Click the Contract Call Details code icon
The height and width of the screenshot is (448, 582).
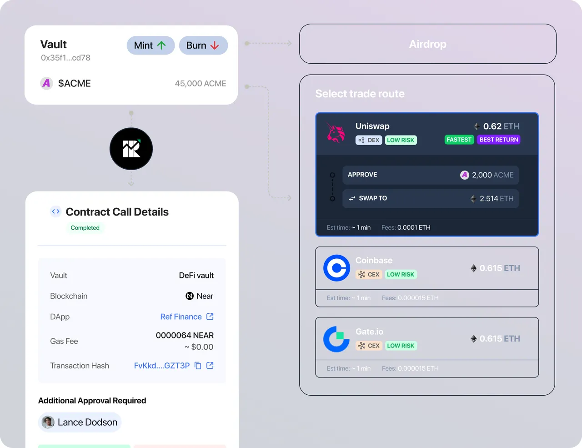pyautogui.click(x=55, y=211)
